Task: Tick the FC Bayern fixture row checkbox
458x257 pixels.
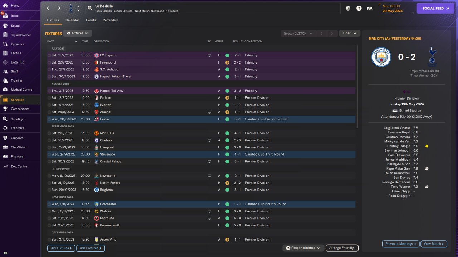Action: coord(49,55)
